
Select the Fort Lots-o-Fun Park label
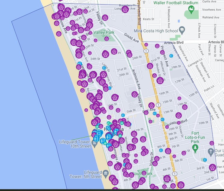pos(195,137)
